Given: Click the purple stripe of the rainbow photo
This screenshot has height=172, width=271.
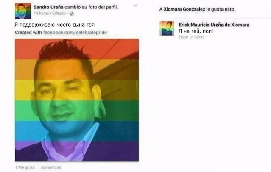Looking at the screenshot, I should [x=77, y=151].
